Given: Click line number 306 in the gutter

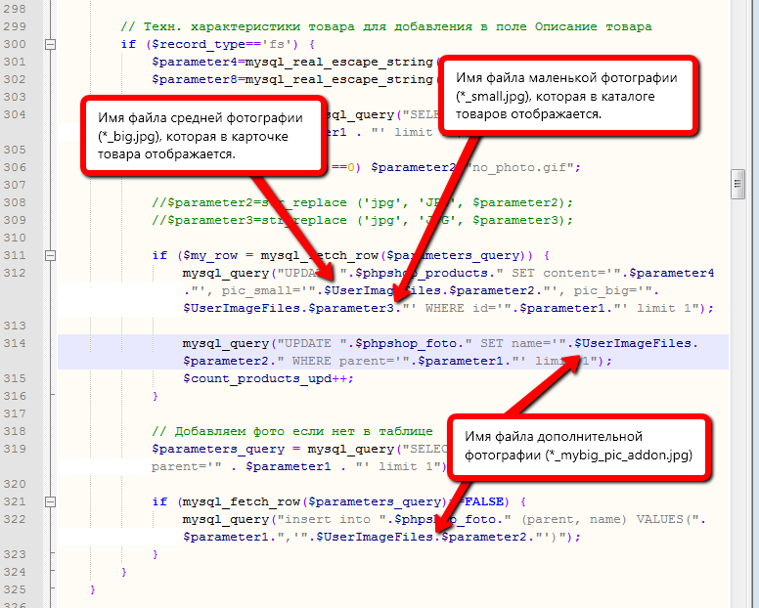Looking at the screenshot, I should click(15, 167).
